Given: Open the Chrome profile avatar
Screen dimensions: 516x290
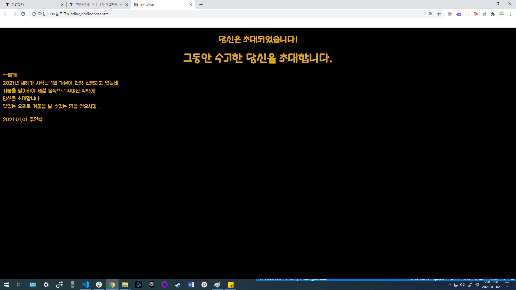Looking at the screenshot, I should coord(501,14).
